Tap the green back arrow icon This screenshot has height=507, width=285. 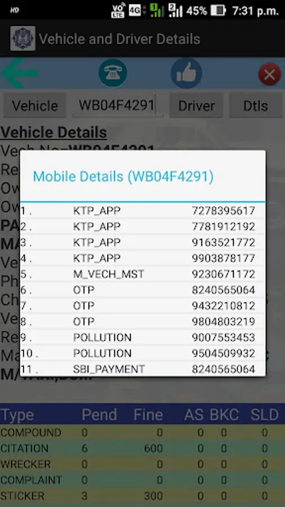point(19,73)
